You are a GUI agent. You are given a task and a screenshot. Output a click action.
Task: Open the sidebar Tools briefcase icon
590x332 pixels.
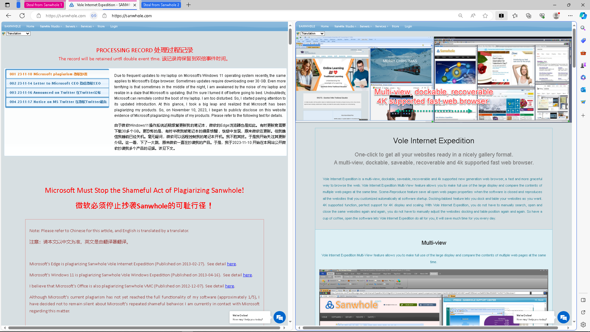[x=583, y=53]
